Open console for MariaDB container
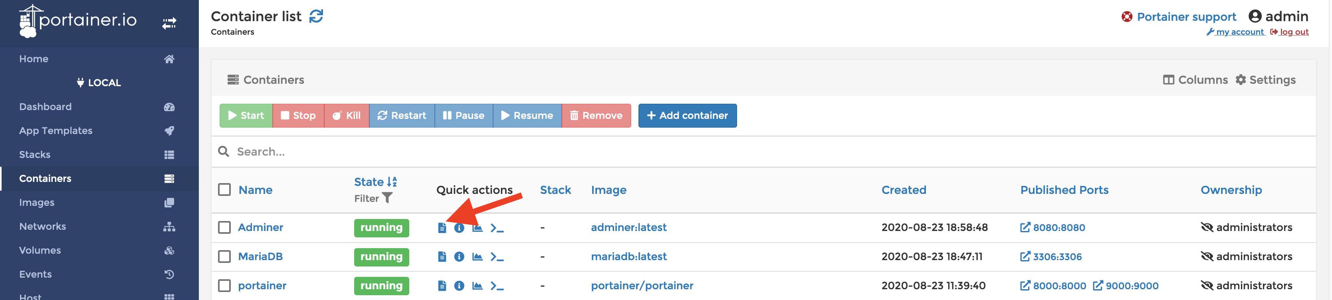The height and width of the screenshot is (300, 1332). click(497, 257)
